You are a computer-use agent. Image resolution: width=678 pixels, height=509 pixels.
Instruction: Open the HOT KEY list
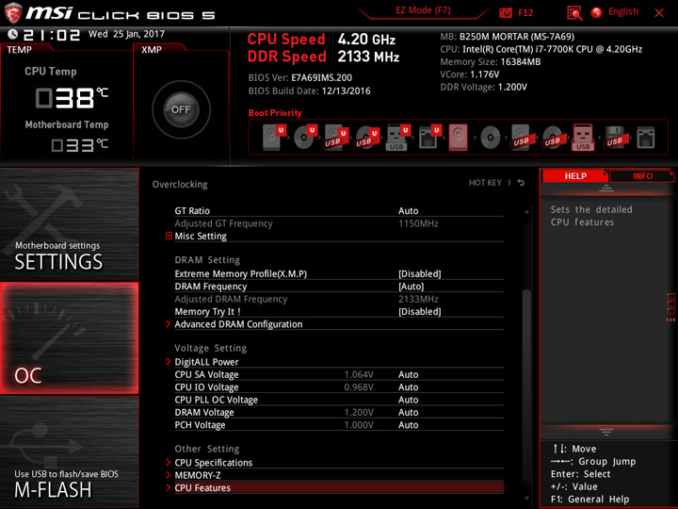pos(485,183)
